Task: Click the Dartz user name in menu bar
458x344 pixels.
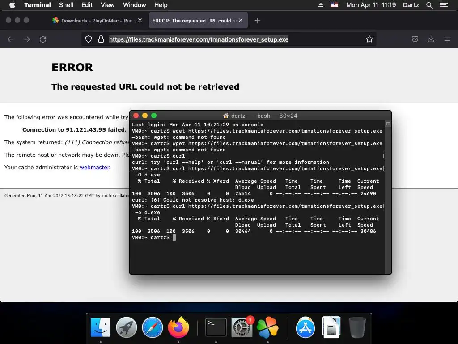Action: click(411, 5)
